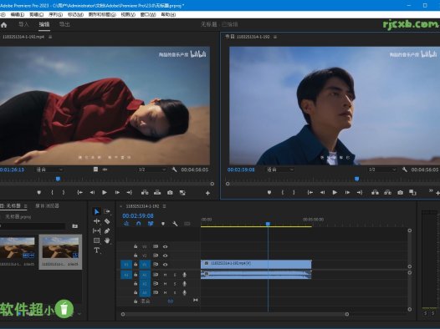The width and height of the screenshot is (440, 329).
Task: Open button editor plus in Source monitor
Action: [x=207, y=193]
